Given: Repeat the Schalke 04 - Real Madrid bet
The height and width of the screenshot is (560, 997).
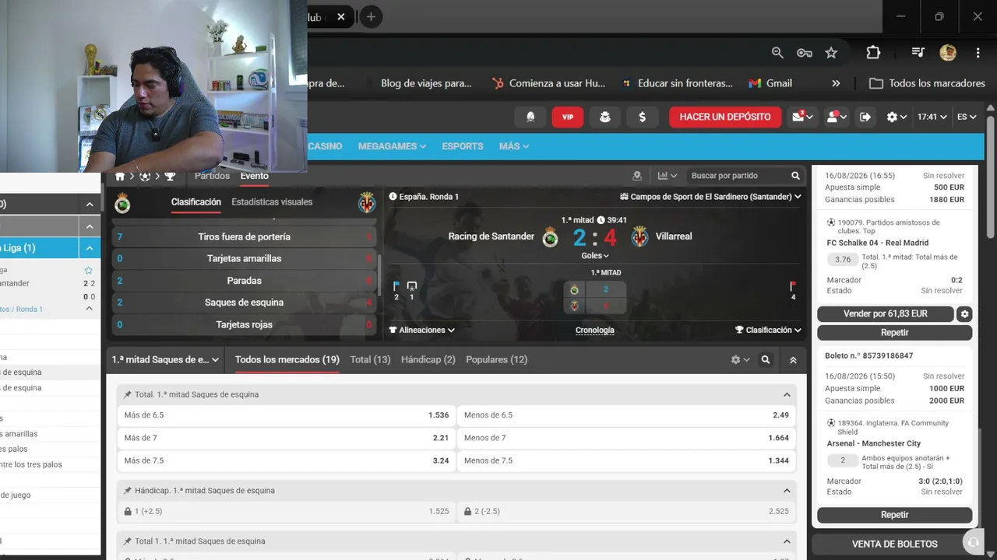Looking at the screenshot, I should pos(895,332).
